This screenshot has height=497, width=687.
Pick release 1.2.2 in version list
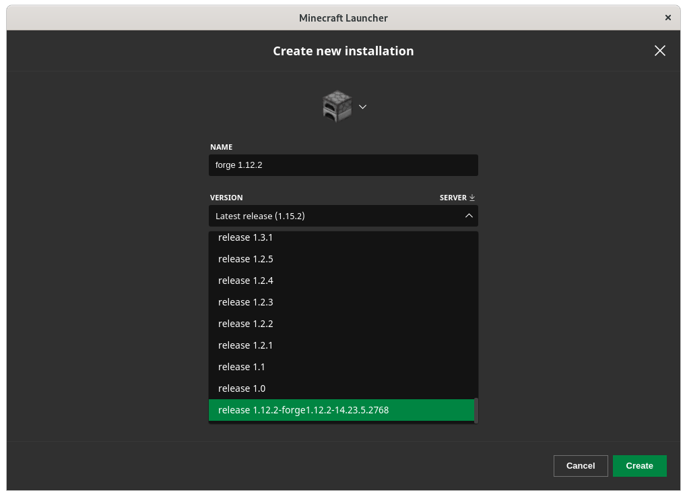[x=341, y=323]
